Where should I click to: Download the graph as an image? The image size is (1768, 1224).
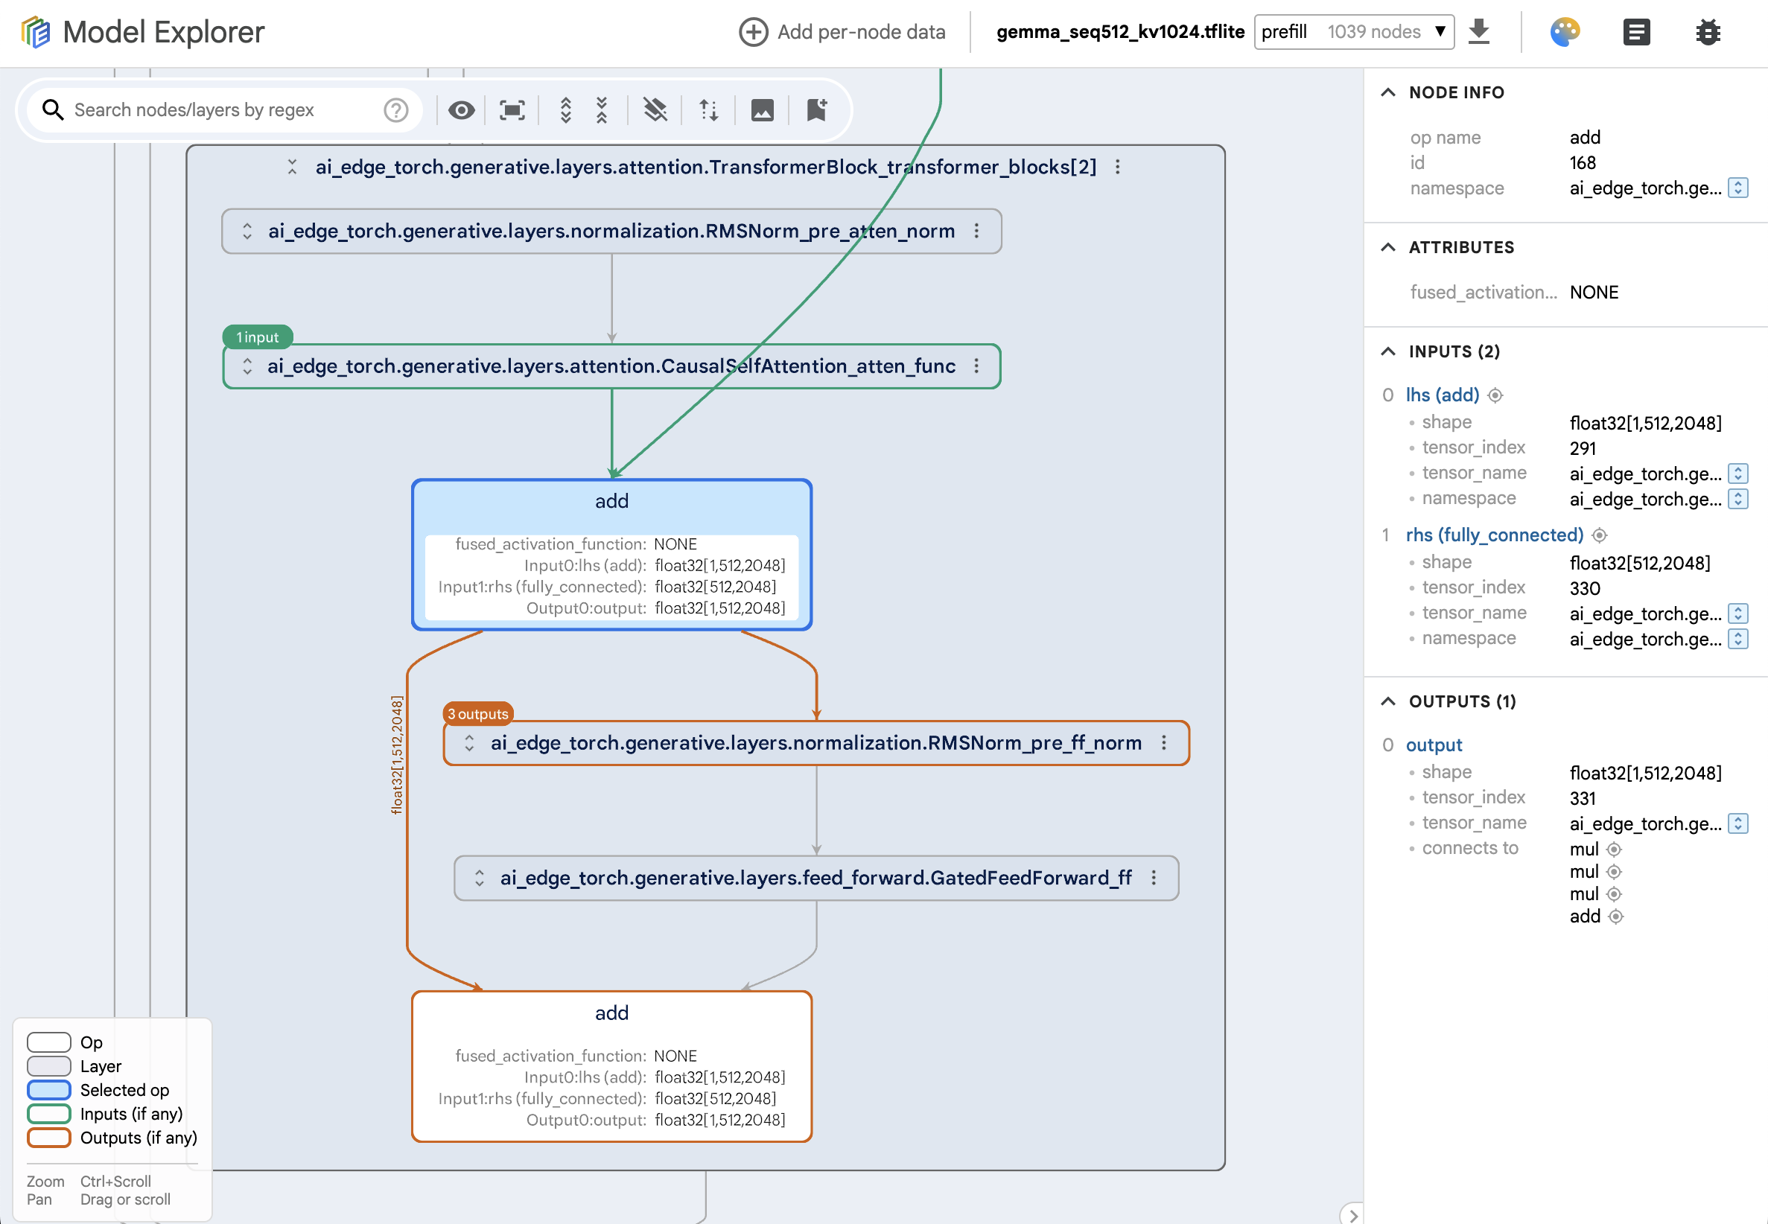point(762,109)
